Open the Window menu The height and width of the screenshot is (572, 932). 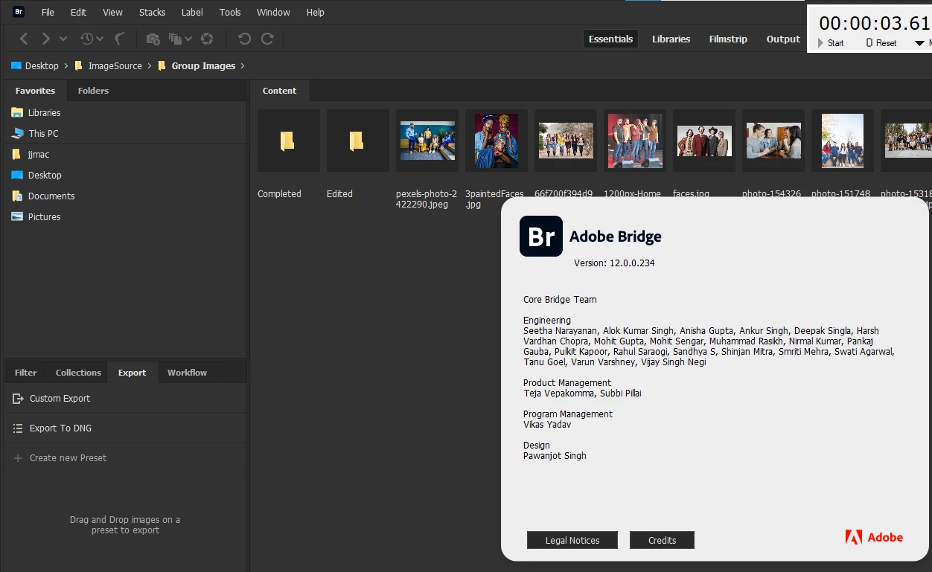click(x=273, y=12)
